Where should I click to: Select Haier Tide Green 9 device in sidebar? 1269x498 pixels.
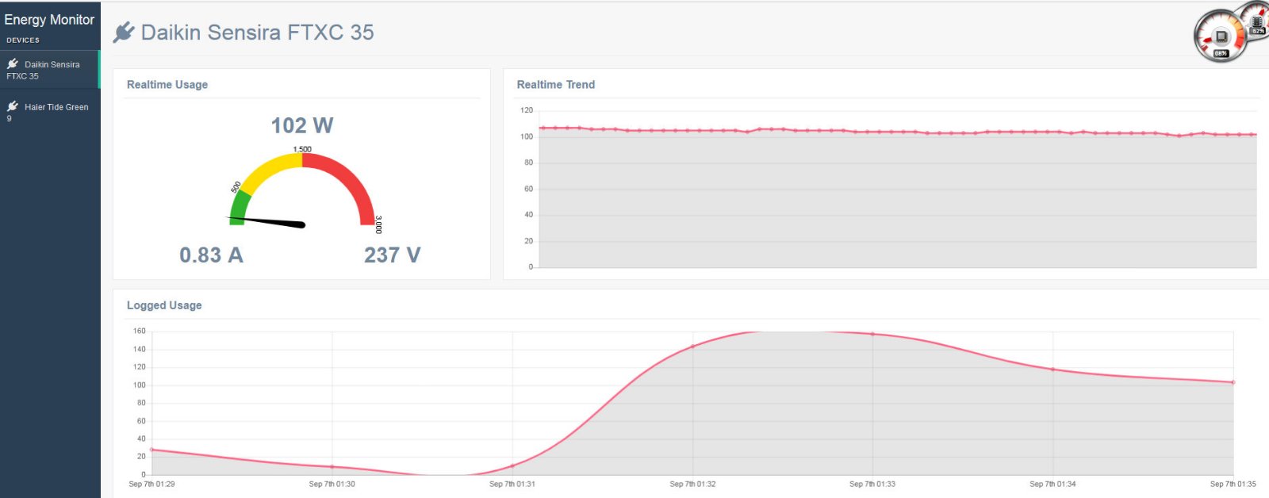49,112
